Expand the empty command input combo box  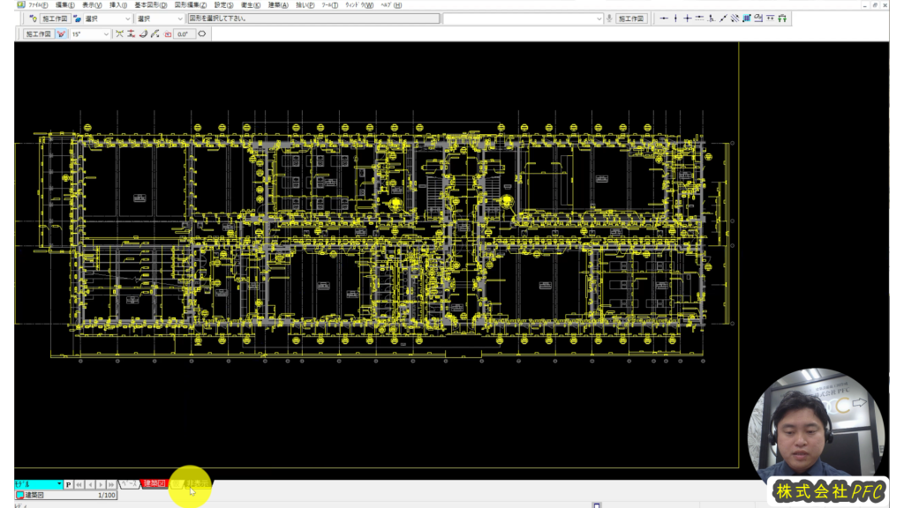click(x=598, y=19)
